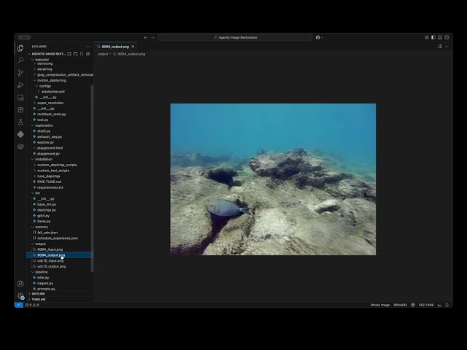This screenshot has width=467, height=350.
Task: Expand the OUTLINE section
Action: pos(38,294)
